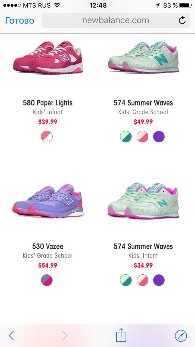Tap the newbalance.com address field

point(116,20)
